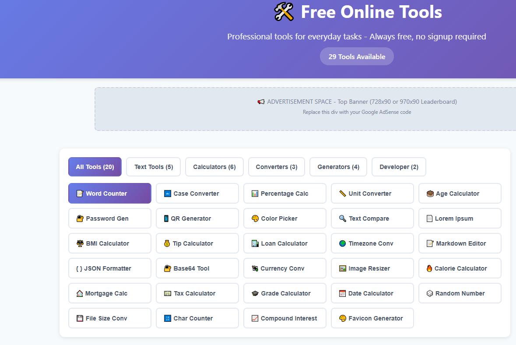
Task: Click the BMI Calculator scale icon
Action: [81, 243]
